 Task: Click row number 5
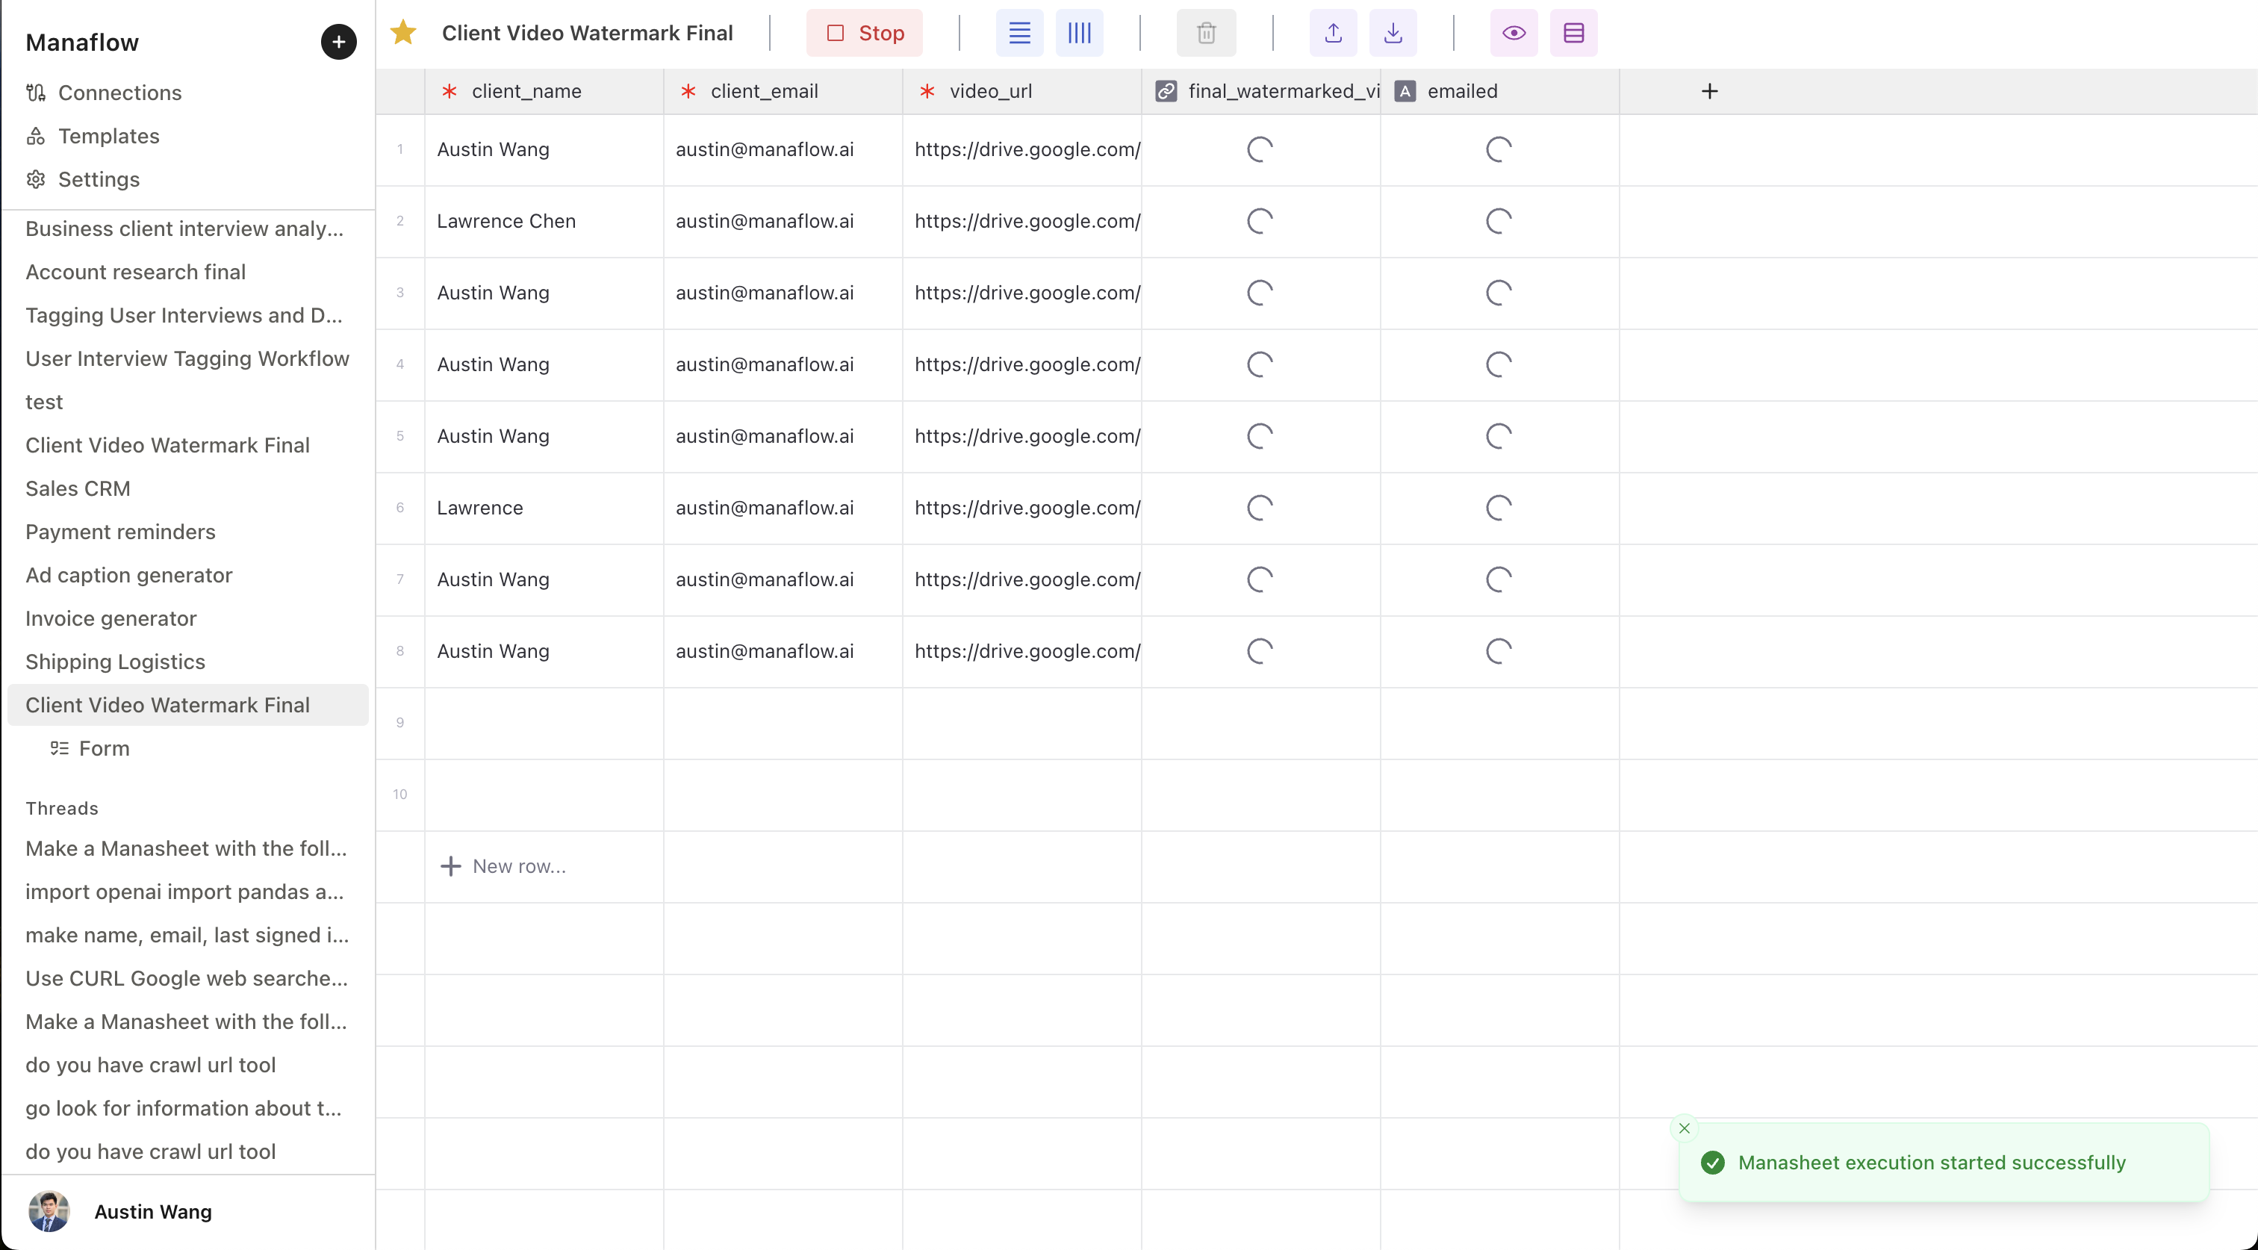click(400, 435)
